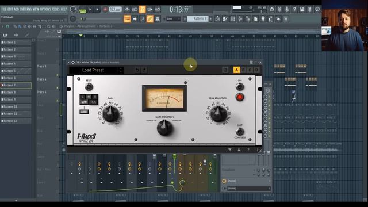Open the EDIT menu
Viewport: 368px width, 207px height.
(10, 9)
